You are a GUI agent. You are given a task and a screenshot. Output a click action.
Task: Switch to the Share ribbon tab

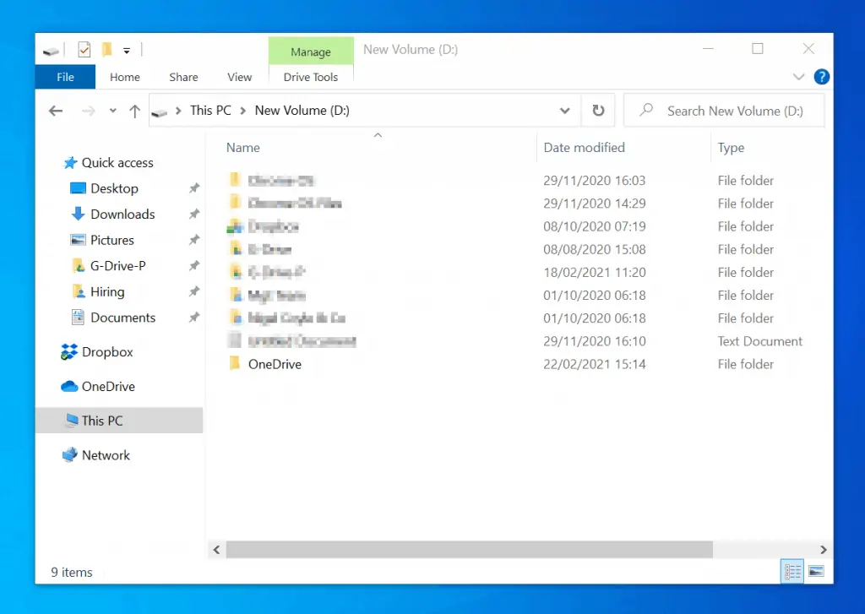click(x=183, y=77)
